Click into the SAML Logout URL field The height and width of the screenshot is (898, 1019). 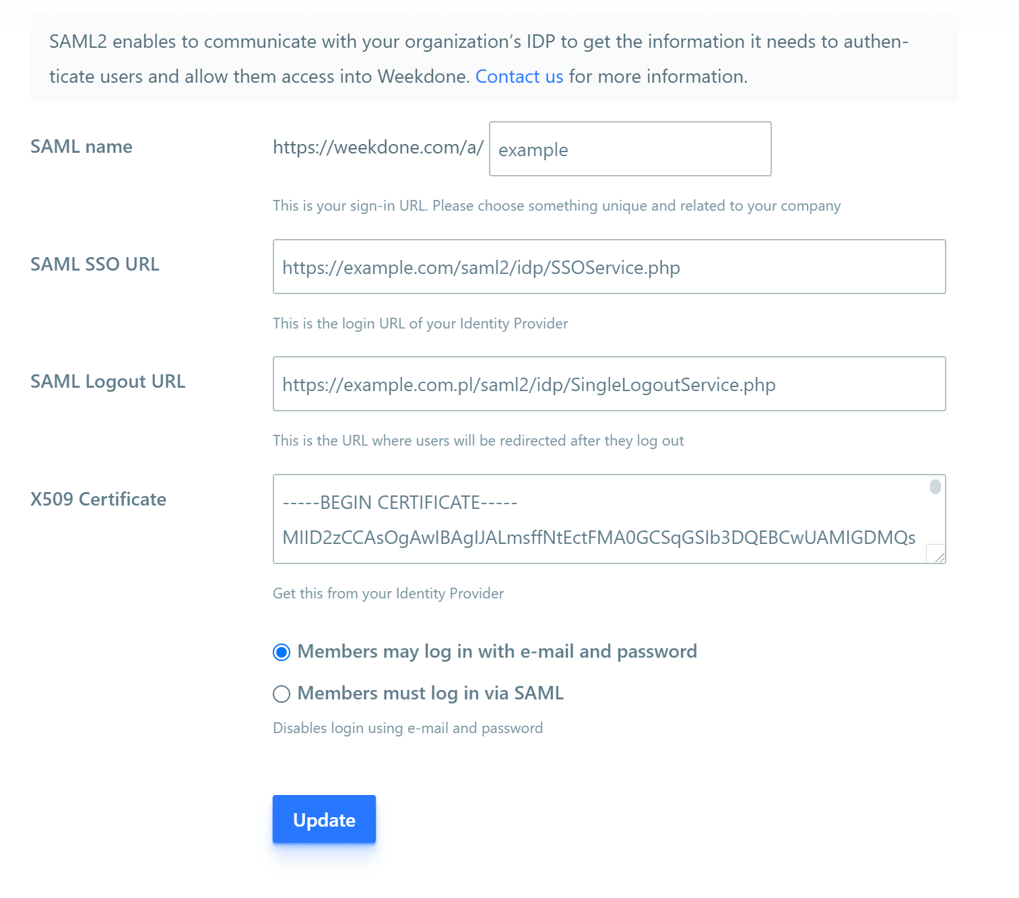pyautogui.click(x=609, y=384)
